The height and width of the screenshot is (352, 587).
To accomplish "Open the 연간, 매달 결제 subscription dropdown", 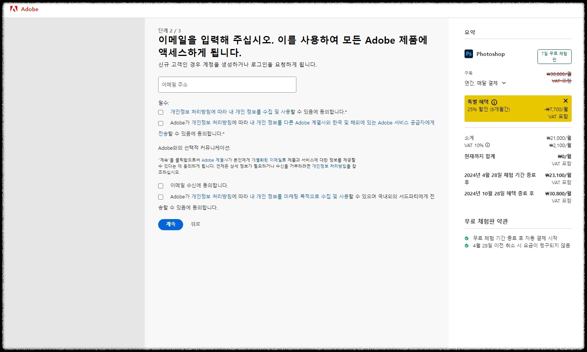I will (485, 83).
